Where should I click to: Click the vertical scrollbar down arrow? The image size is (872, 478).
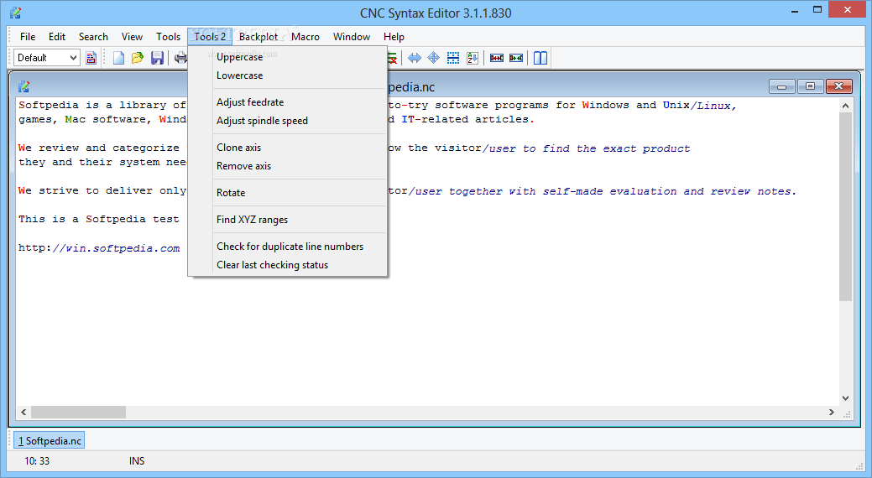coord(845,398)
